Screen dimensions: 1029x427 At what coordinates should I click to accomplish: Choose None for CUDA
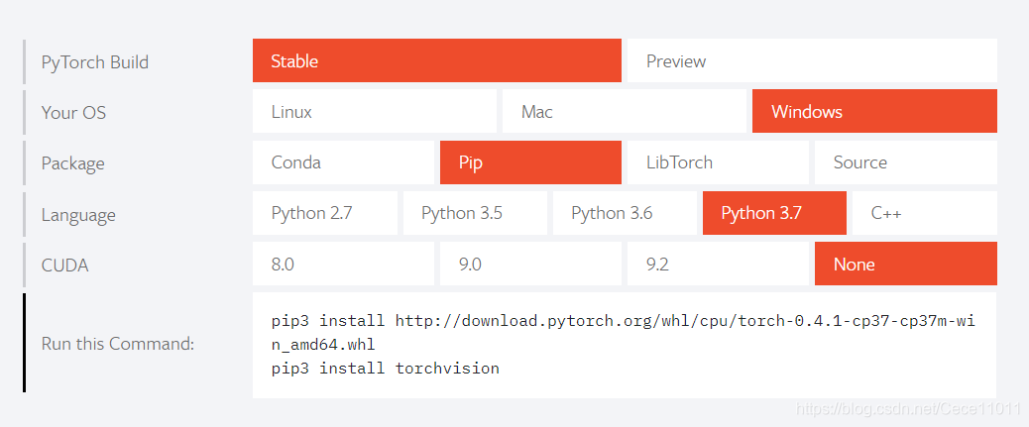[906, 264]
